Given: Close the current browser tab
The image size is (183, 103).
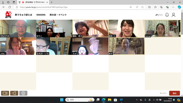Looking at the screenshot, I should [x=47, y=2].
